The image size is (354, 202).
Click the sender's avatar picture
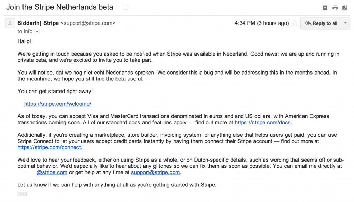[10, 23]
